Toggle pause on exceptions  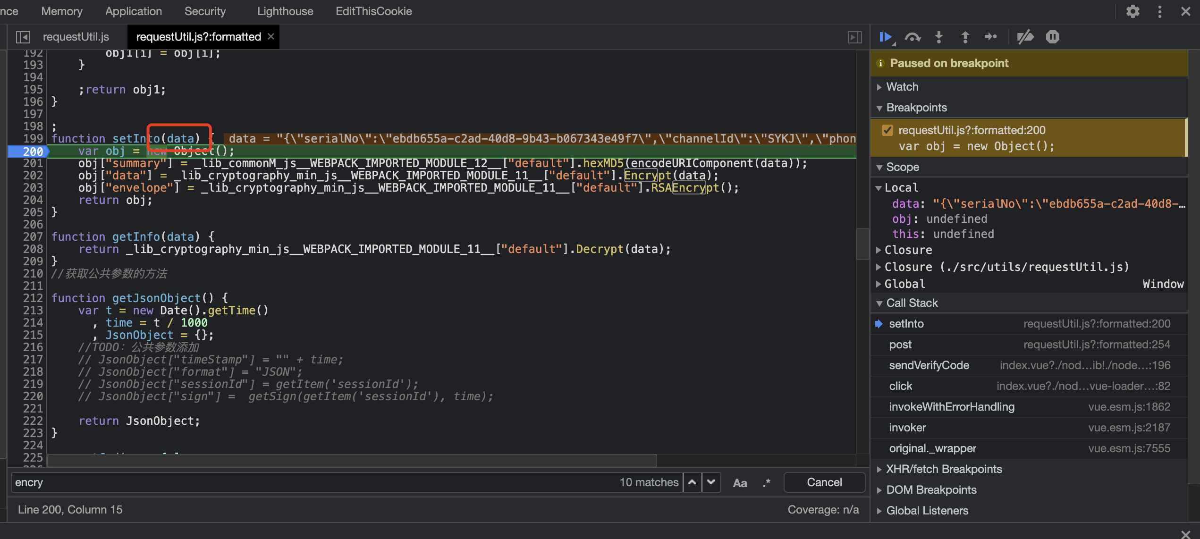click(x=1052, y=37)
